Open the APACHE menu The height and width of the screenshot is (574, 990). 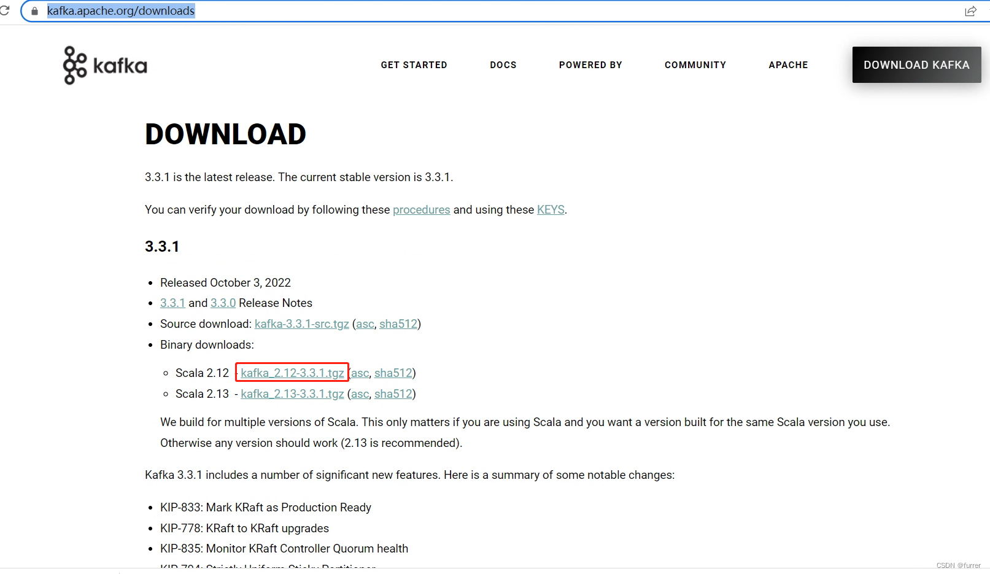[x=788, y=65]
